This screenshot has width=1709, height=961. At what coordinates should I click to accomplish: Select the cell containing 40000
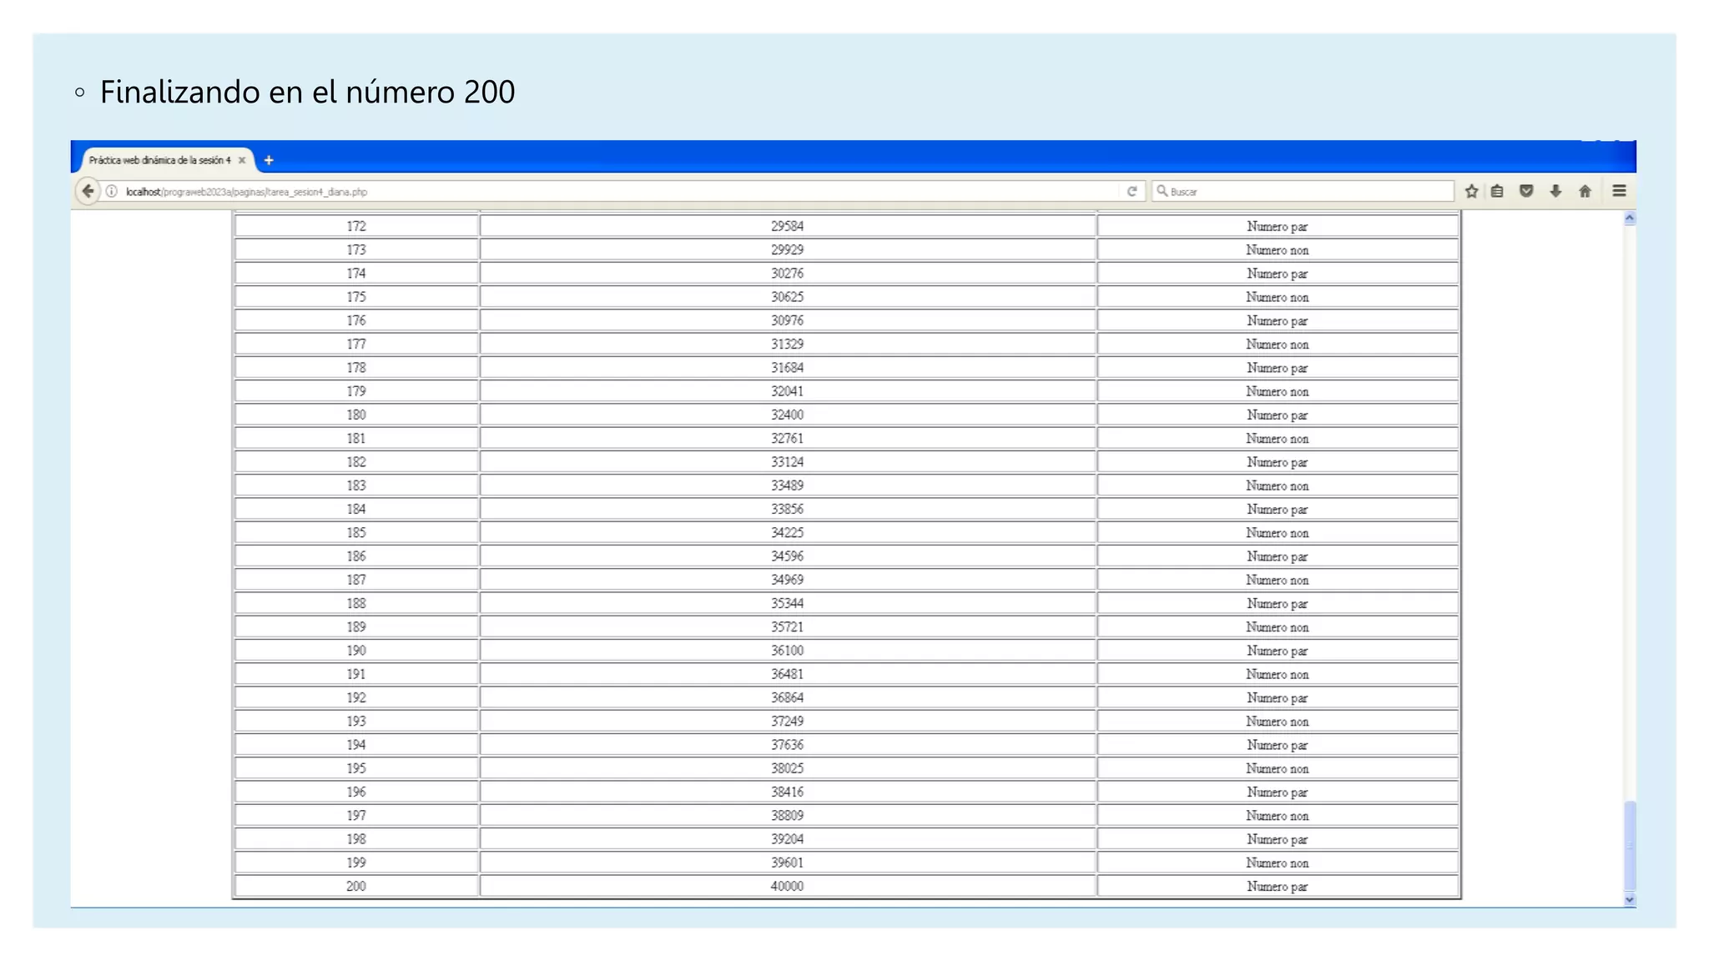pyautogui.click(x=788, y=886)
